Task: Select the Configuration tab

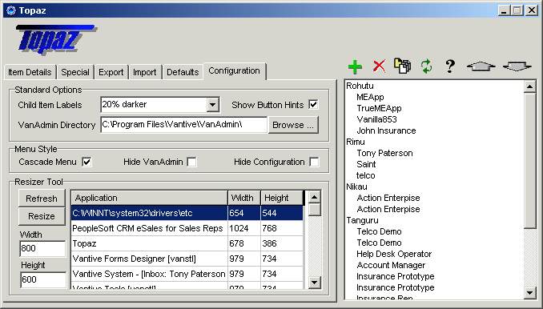Action: coord(234,71)
